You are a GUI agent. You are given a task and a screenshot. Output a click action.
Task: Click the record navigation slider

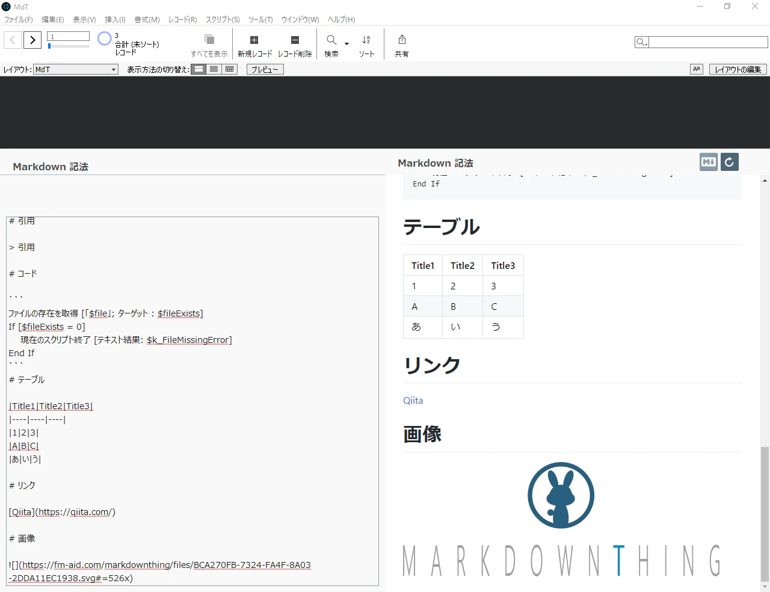coord(68,46)
